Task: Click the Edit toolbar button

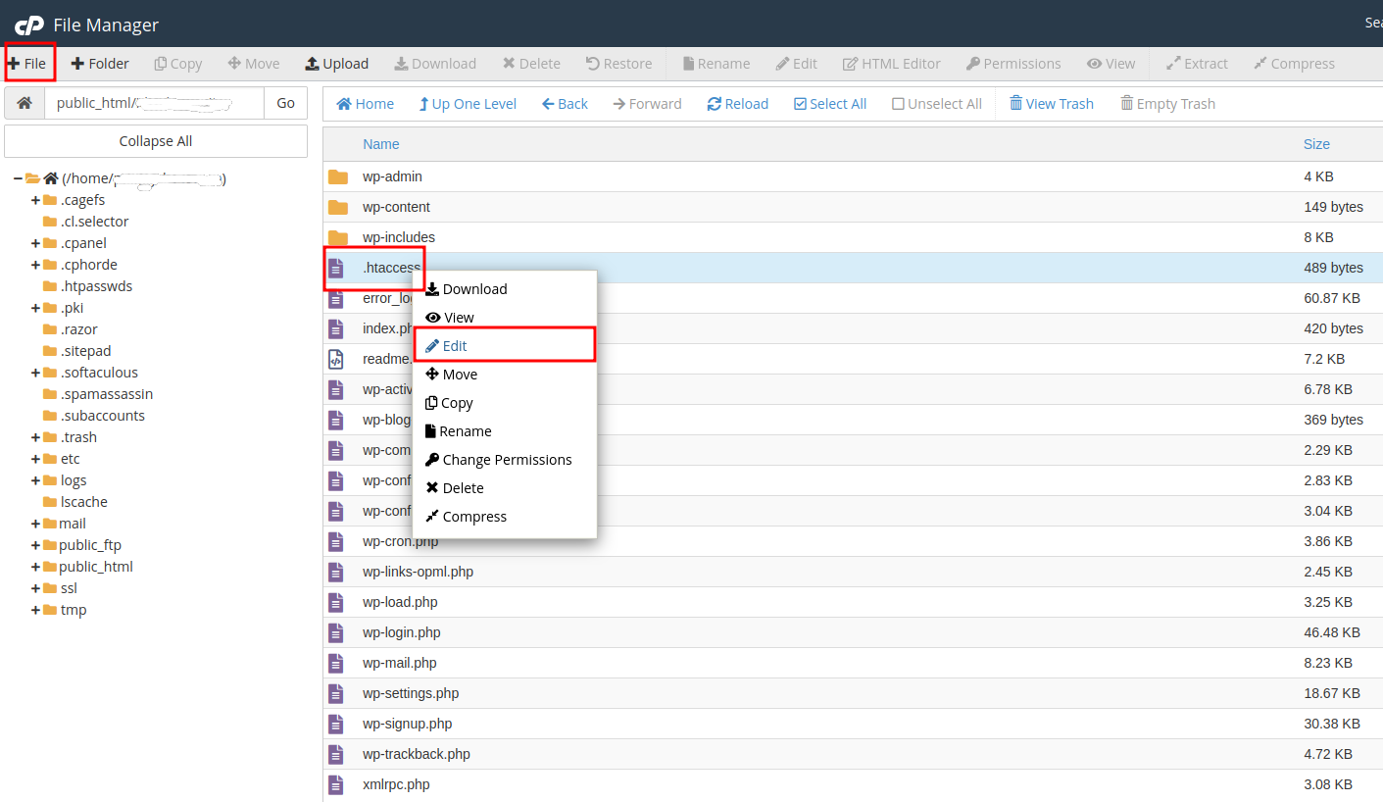Action: [x=796, y=64]
